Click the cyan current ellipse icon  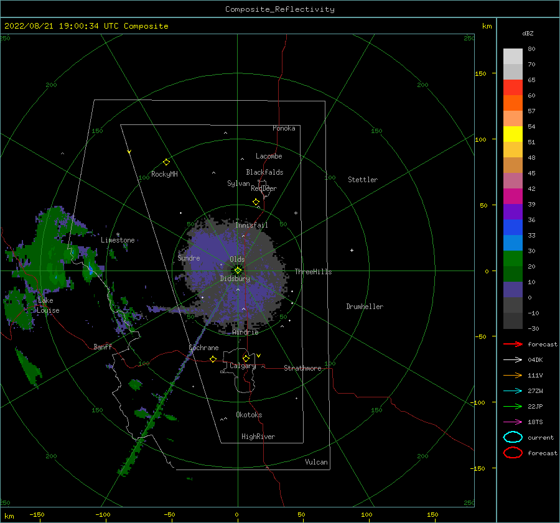[x=513, y=437]
